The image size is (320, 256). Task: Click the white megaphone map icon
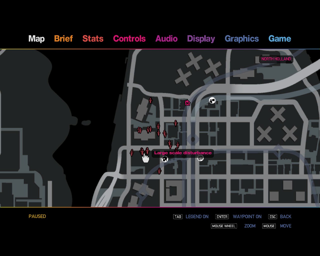click(212, 100)
